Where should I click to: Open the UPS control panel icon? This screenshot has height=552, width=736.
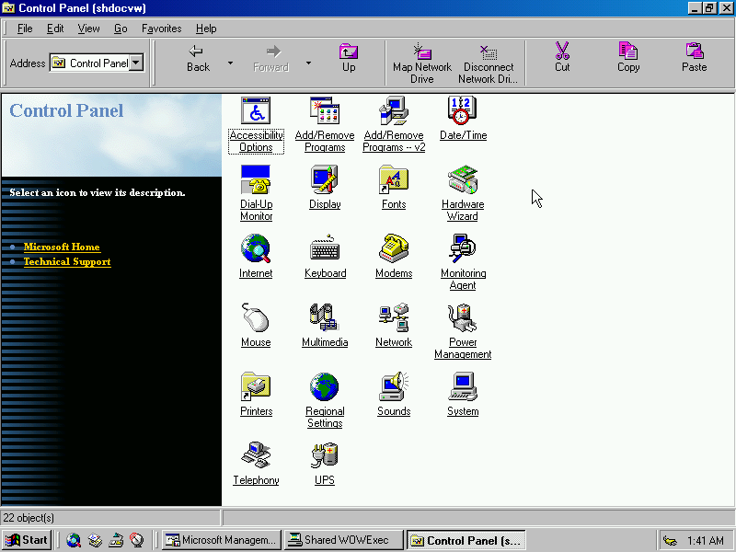[325, 456]
